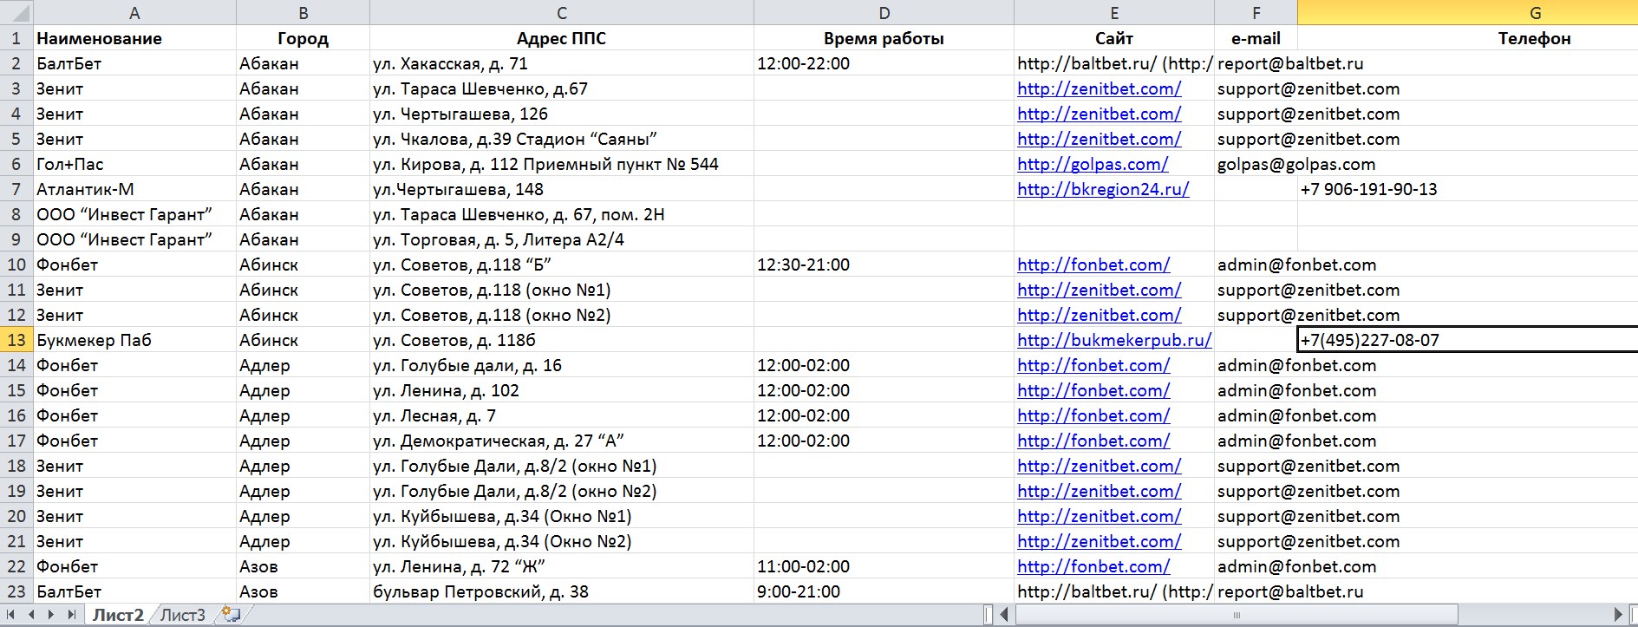Select the cell 'golpas@golpas.com'
Viewport: 1638px width, 627px height.
[x=1256, y=164]
